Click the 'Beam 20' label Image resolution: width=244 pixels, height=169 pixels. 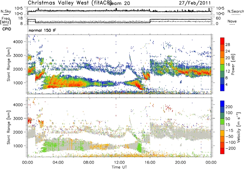pyautogui.click(x=119, y=3)
